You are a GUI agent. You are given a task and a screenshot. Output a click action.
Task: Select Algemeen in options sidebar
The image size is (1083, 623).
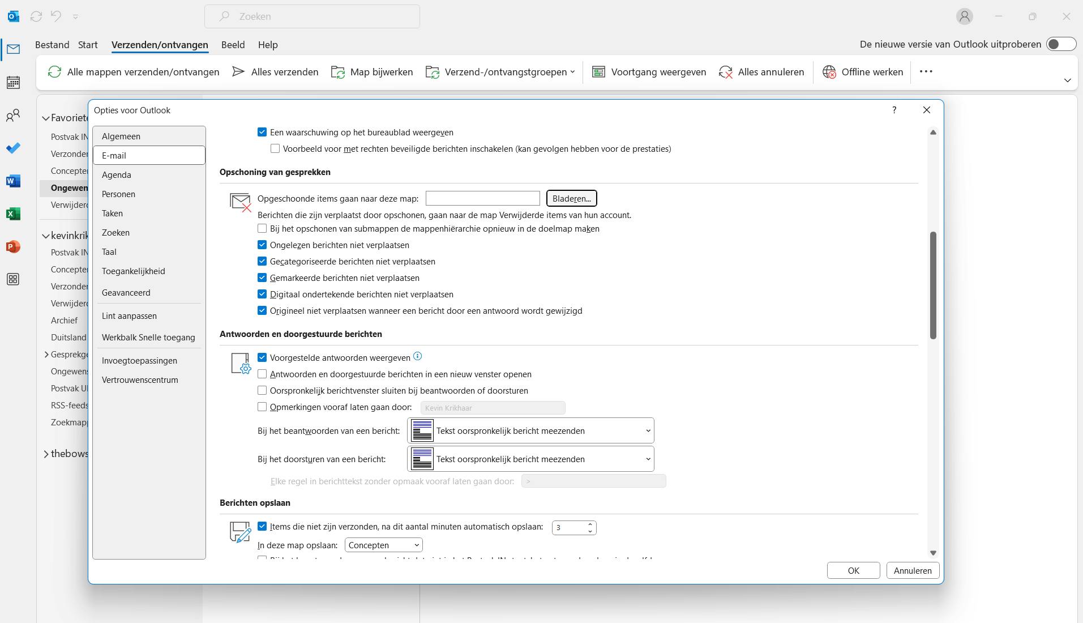tap(149, 136)
